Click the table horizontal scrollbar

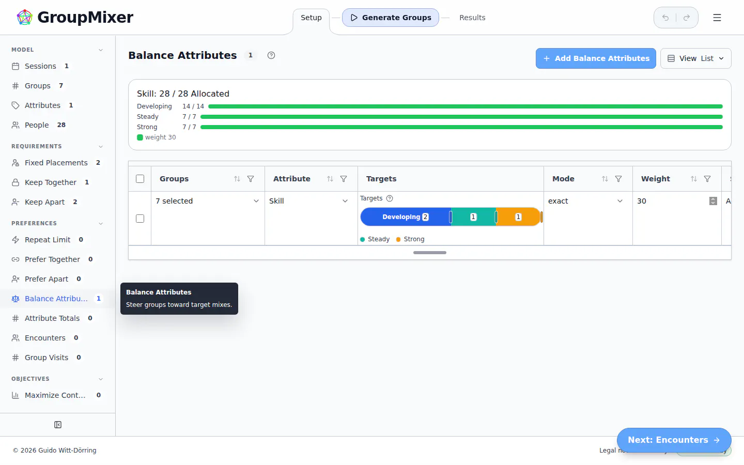pos(430,253)
